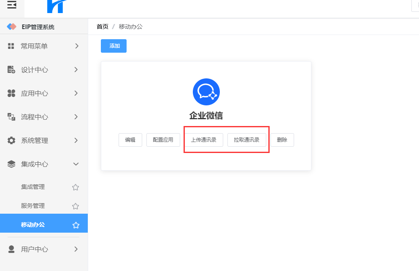Click the 删除 button
Image resolution: width=419 pixels, height=271 pixels.
(282, 140)
